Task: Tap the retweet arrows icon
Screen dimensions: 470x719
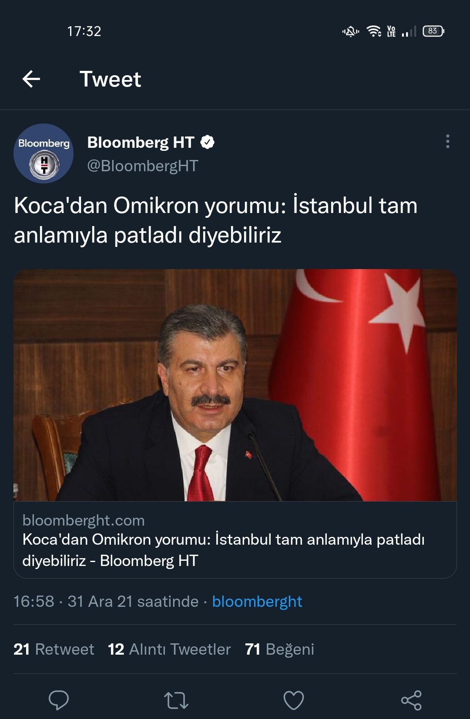Action: pyautogui.click(x=176, y=700)
